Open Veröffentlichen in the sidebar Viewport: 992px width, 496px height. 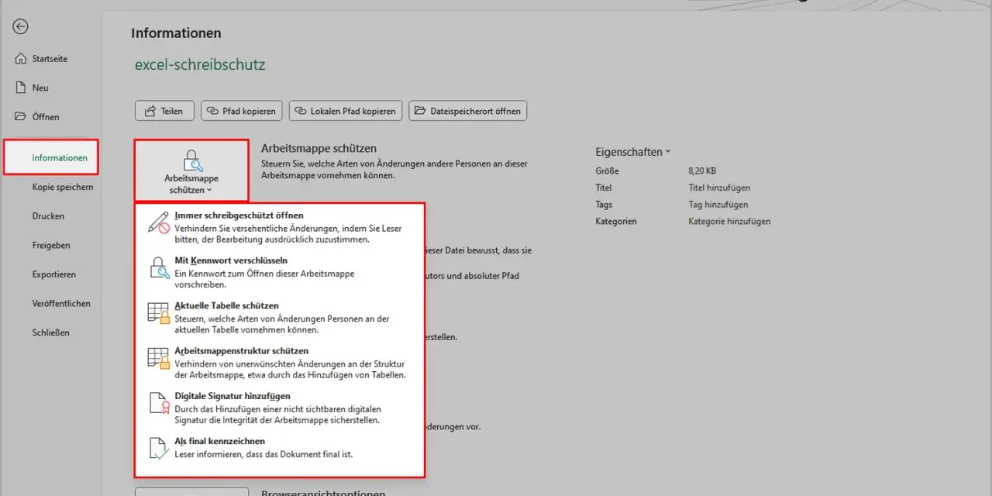[x=61, y=303]
